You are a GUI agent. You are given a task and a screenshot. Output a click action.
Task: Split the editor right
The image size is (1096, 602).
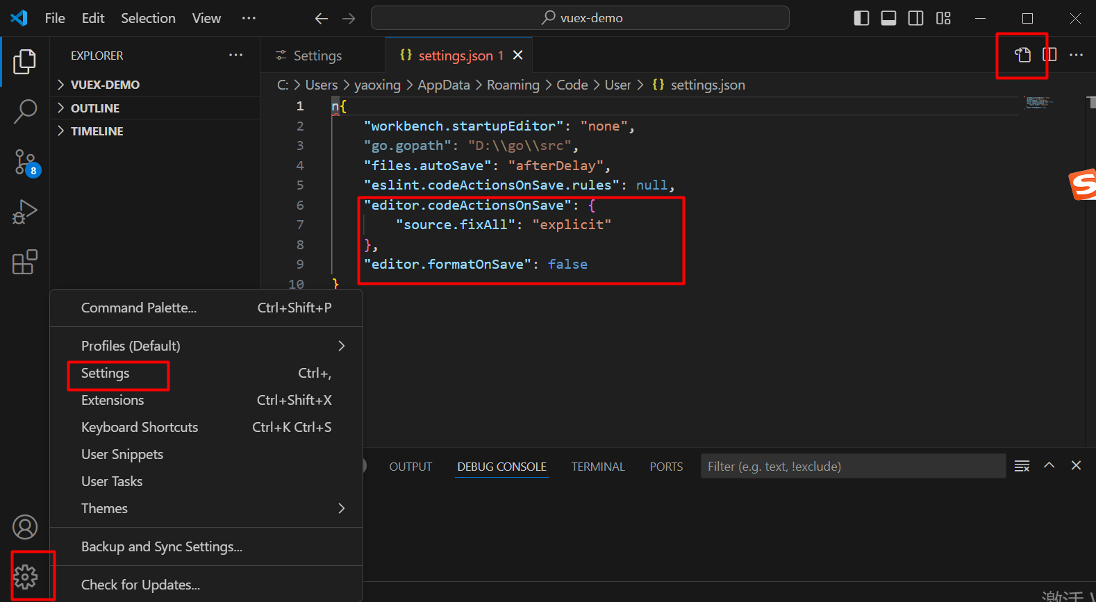coord(1049,55)
